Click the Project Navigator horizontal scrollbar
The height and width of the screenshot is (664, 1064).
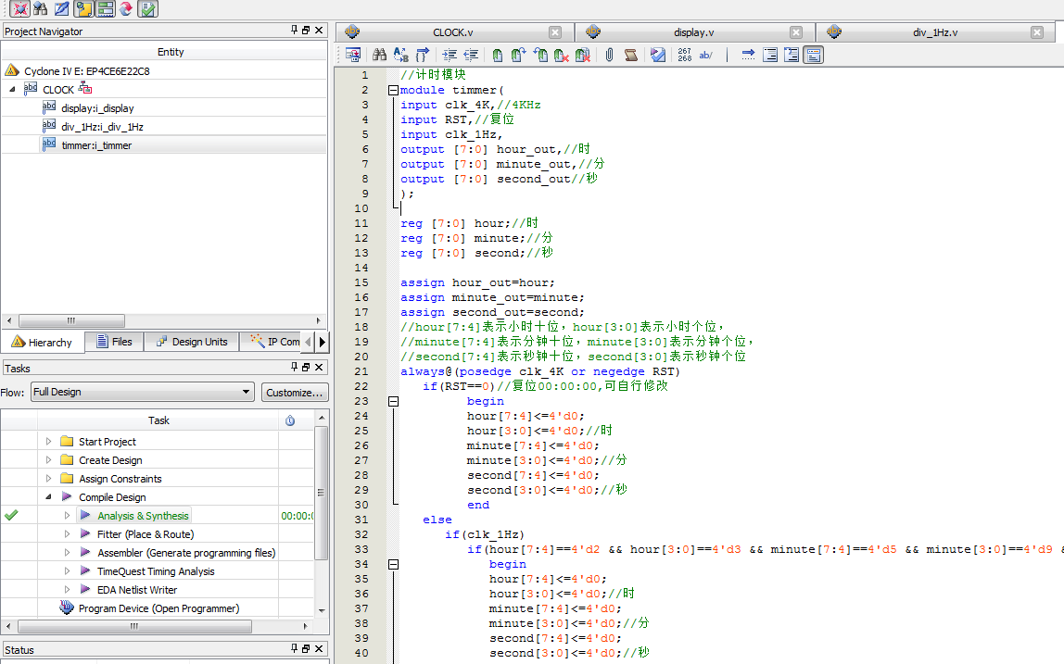coord(72,320)
